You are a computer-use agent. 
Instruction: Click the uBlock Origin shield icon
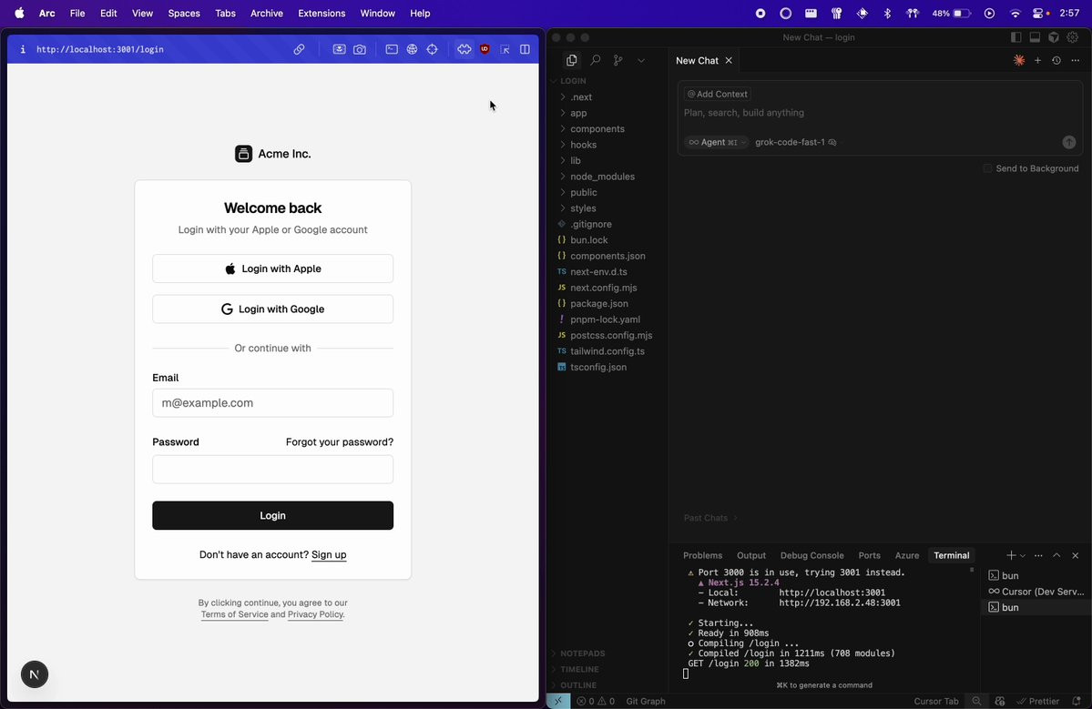pos(485,49)
